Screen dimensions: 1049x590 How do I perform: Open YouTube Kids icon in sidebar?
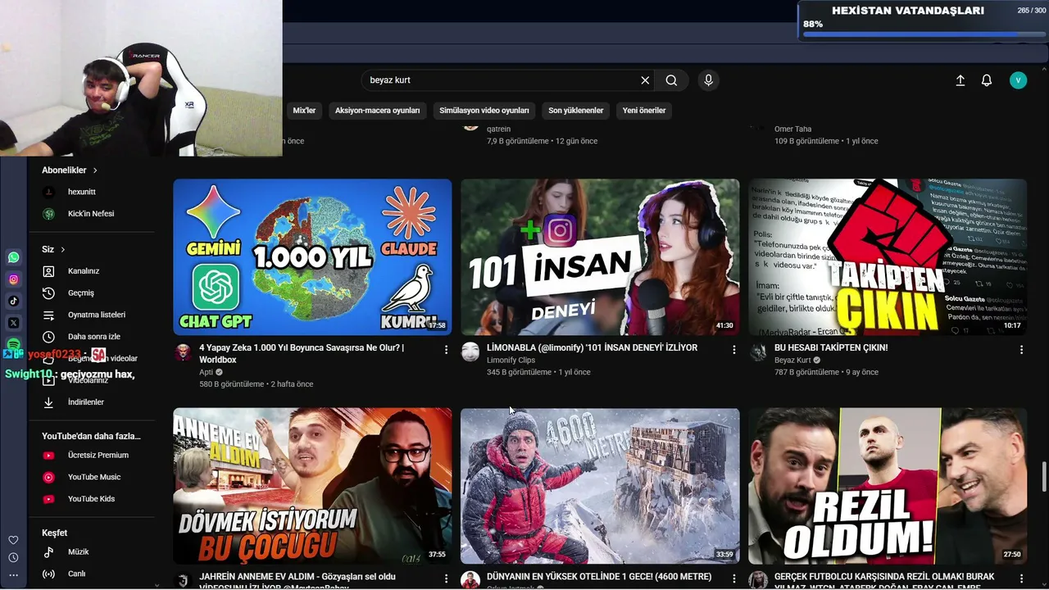point(49,499)
